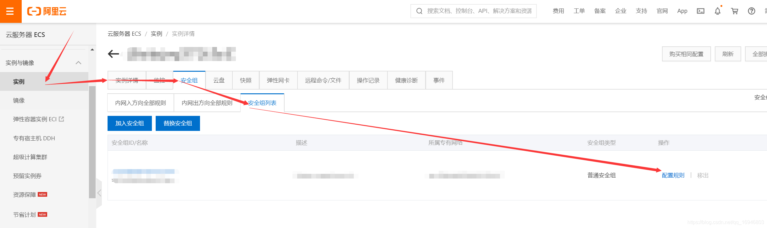Select 镜像 in the sidebar

click(44, 100)
